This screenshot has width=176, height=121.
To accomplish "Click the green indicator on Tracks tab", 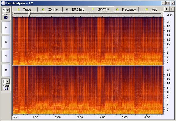I will click(18, 10).
